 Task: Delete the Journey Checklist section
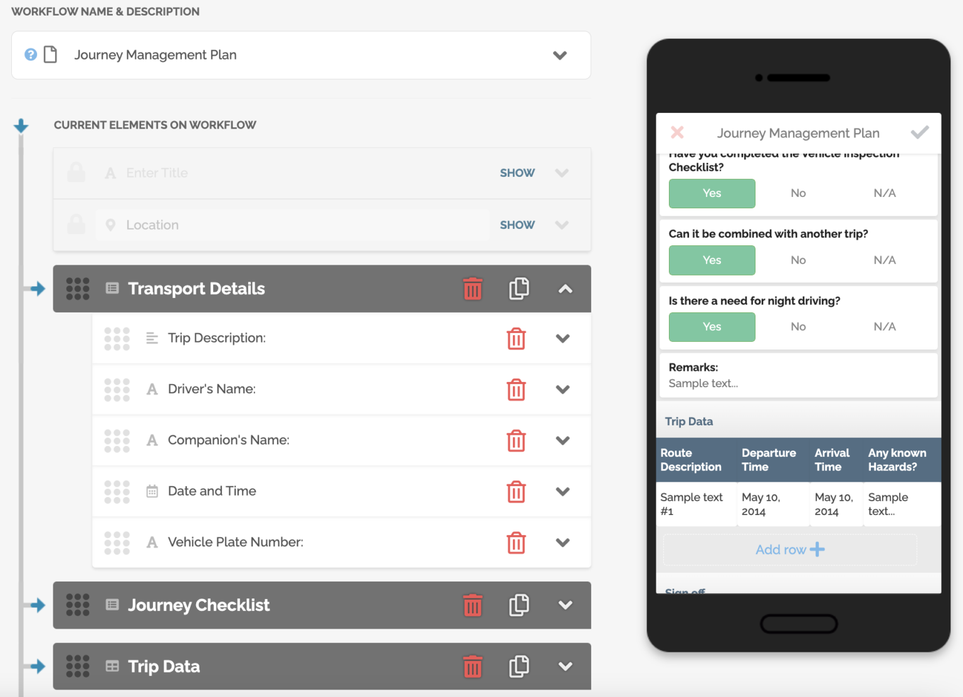[473, 605]
